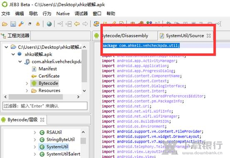The height and width of the screenshot is (158, 230).
Task: Navigate back with the yellow left arrow
Action: tap(77, 24)
